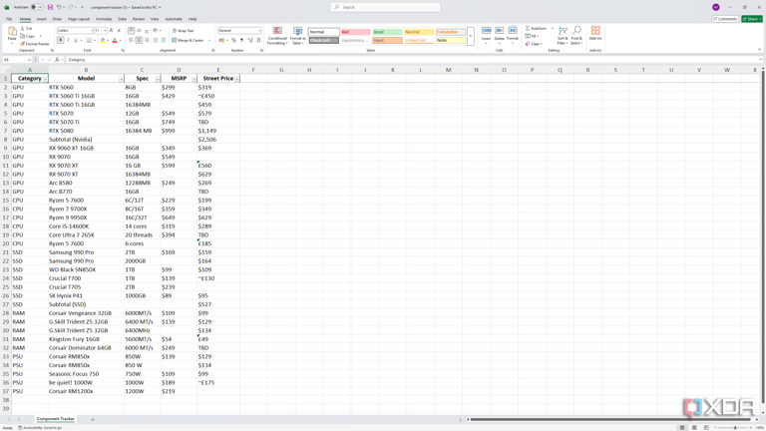766x431 pixels.
Task: Click the Paste clipboard icon
Action: click(x=12, y=32)
